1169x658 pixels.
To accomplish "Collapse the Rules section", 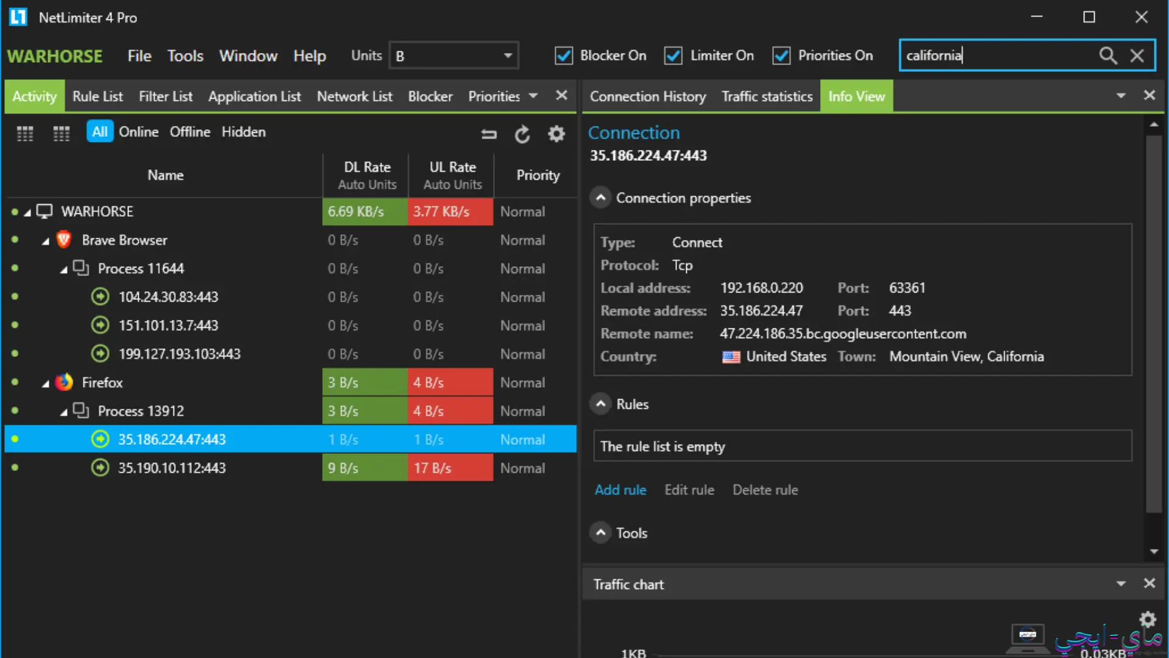I will coord(600,403).
